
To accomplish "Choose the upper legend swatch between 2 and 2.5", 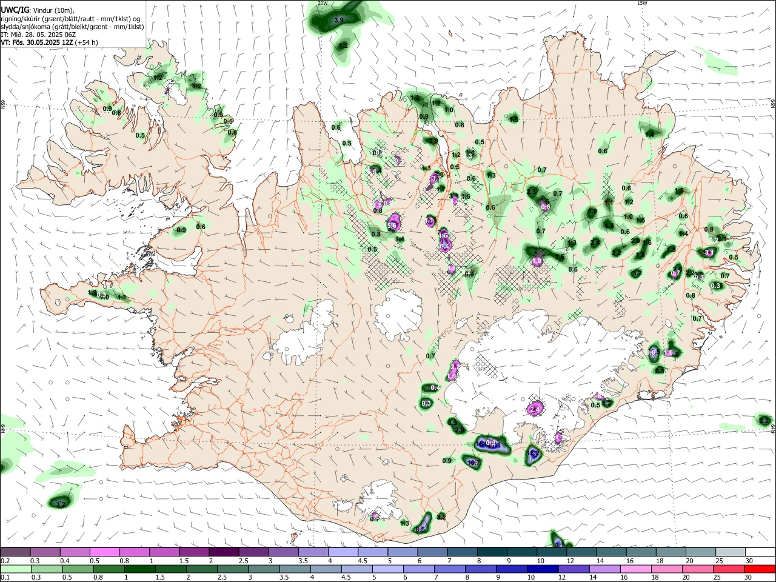I will coord(224,552).
